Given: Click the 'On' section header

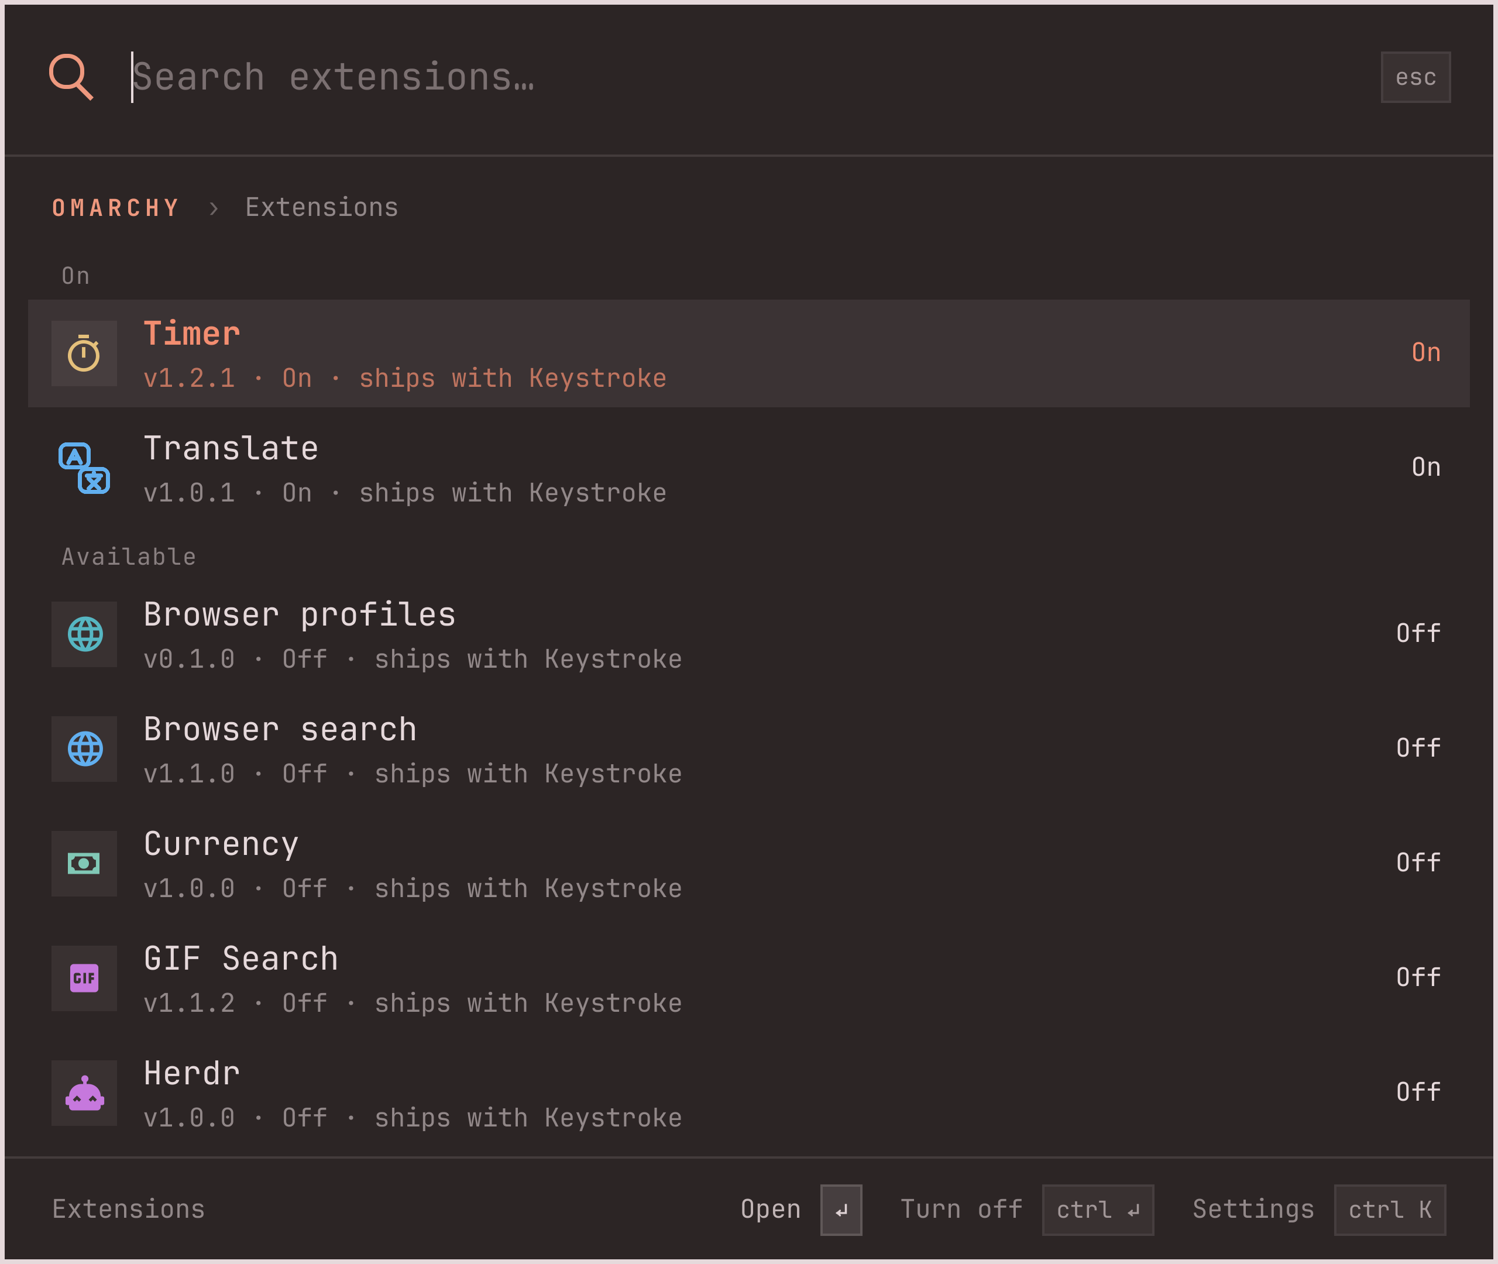Looking at the screenshot, I should (x=76, y=276).
